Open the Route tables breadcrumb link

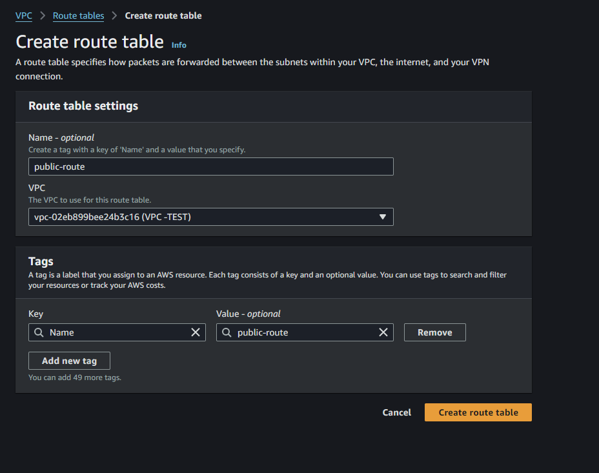[x=78, y=15]
